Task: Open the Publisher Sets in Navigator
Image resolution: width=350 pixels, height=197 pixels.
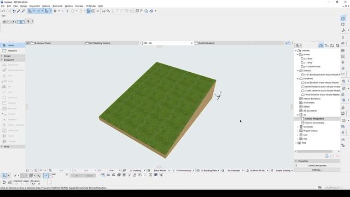Action: click(x=337, y=45)
